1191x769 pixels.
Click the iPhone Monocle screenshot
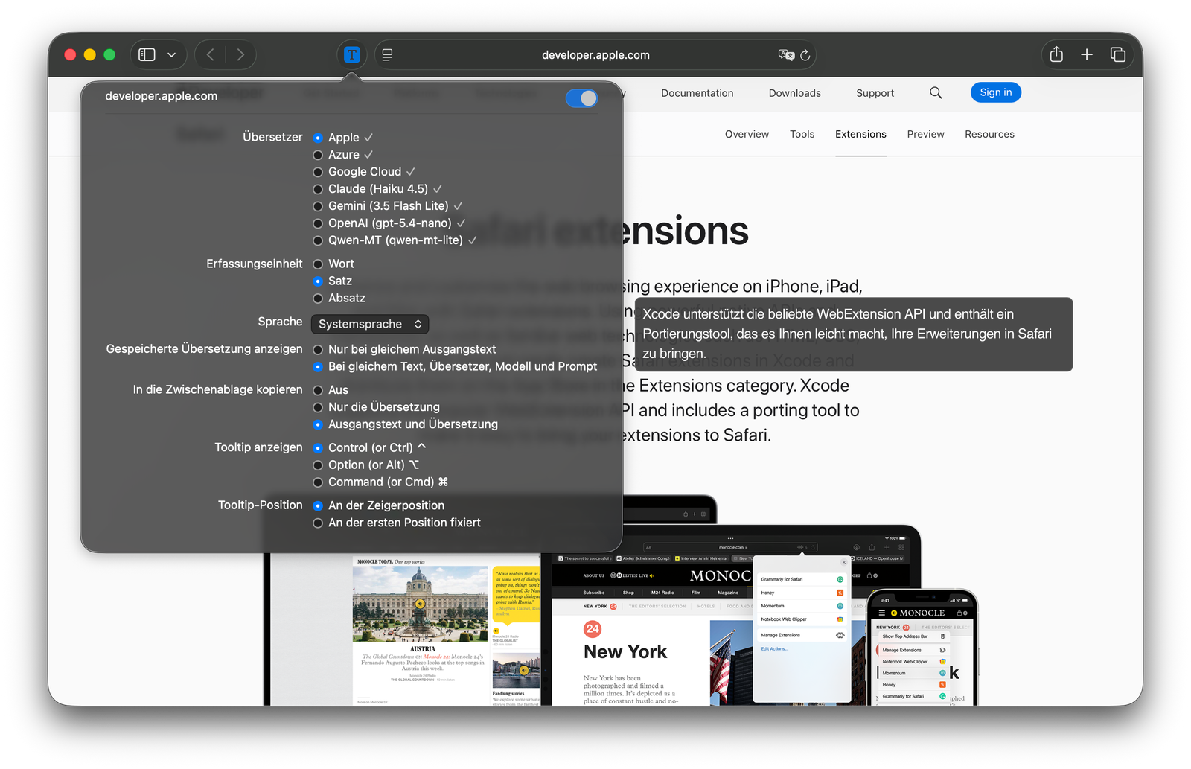point(922,648)
